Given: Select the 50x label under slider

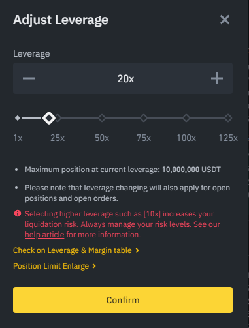Looking at the screenshot, I should click(102, 138).
